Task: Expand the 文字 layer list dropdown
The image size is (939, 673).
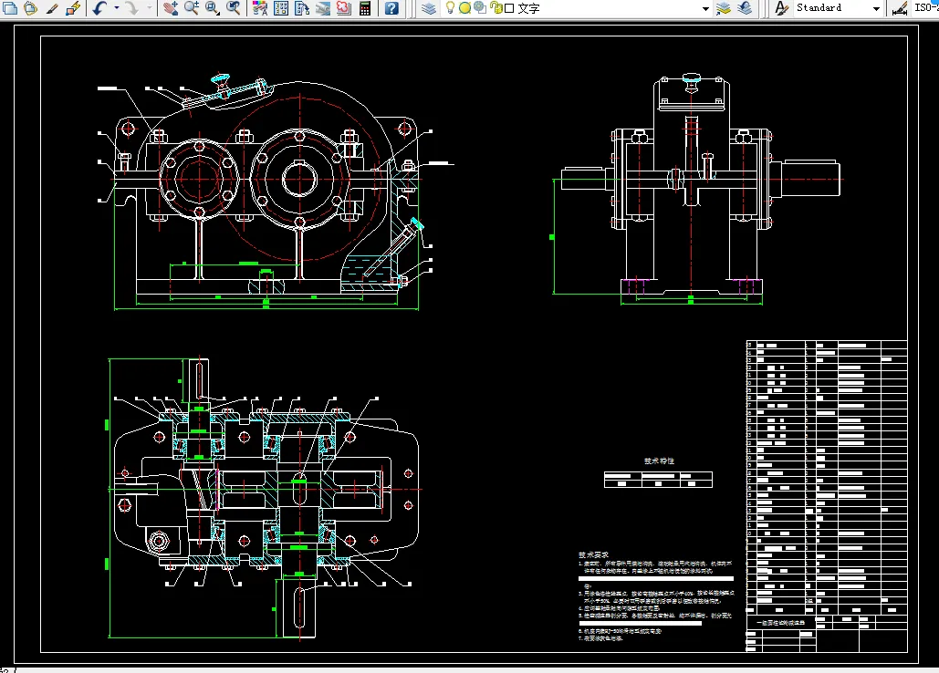Action: pos(705,8)
